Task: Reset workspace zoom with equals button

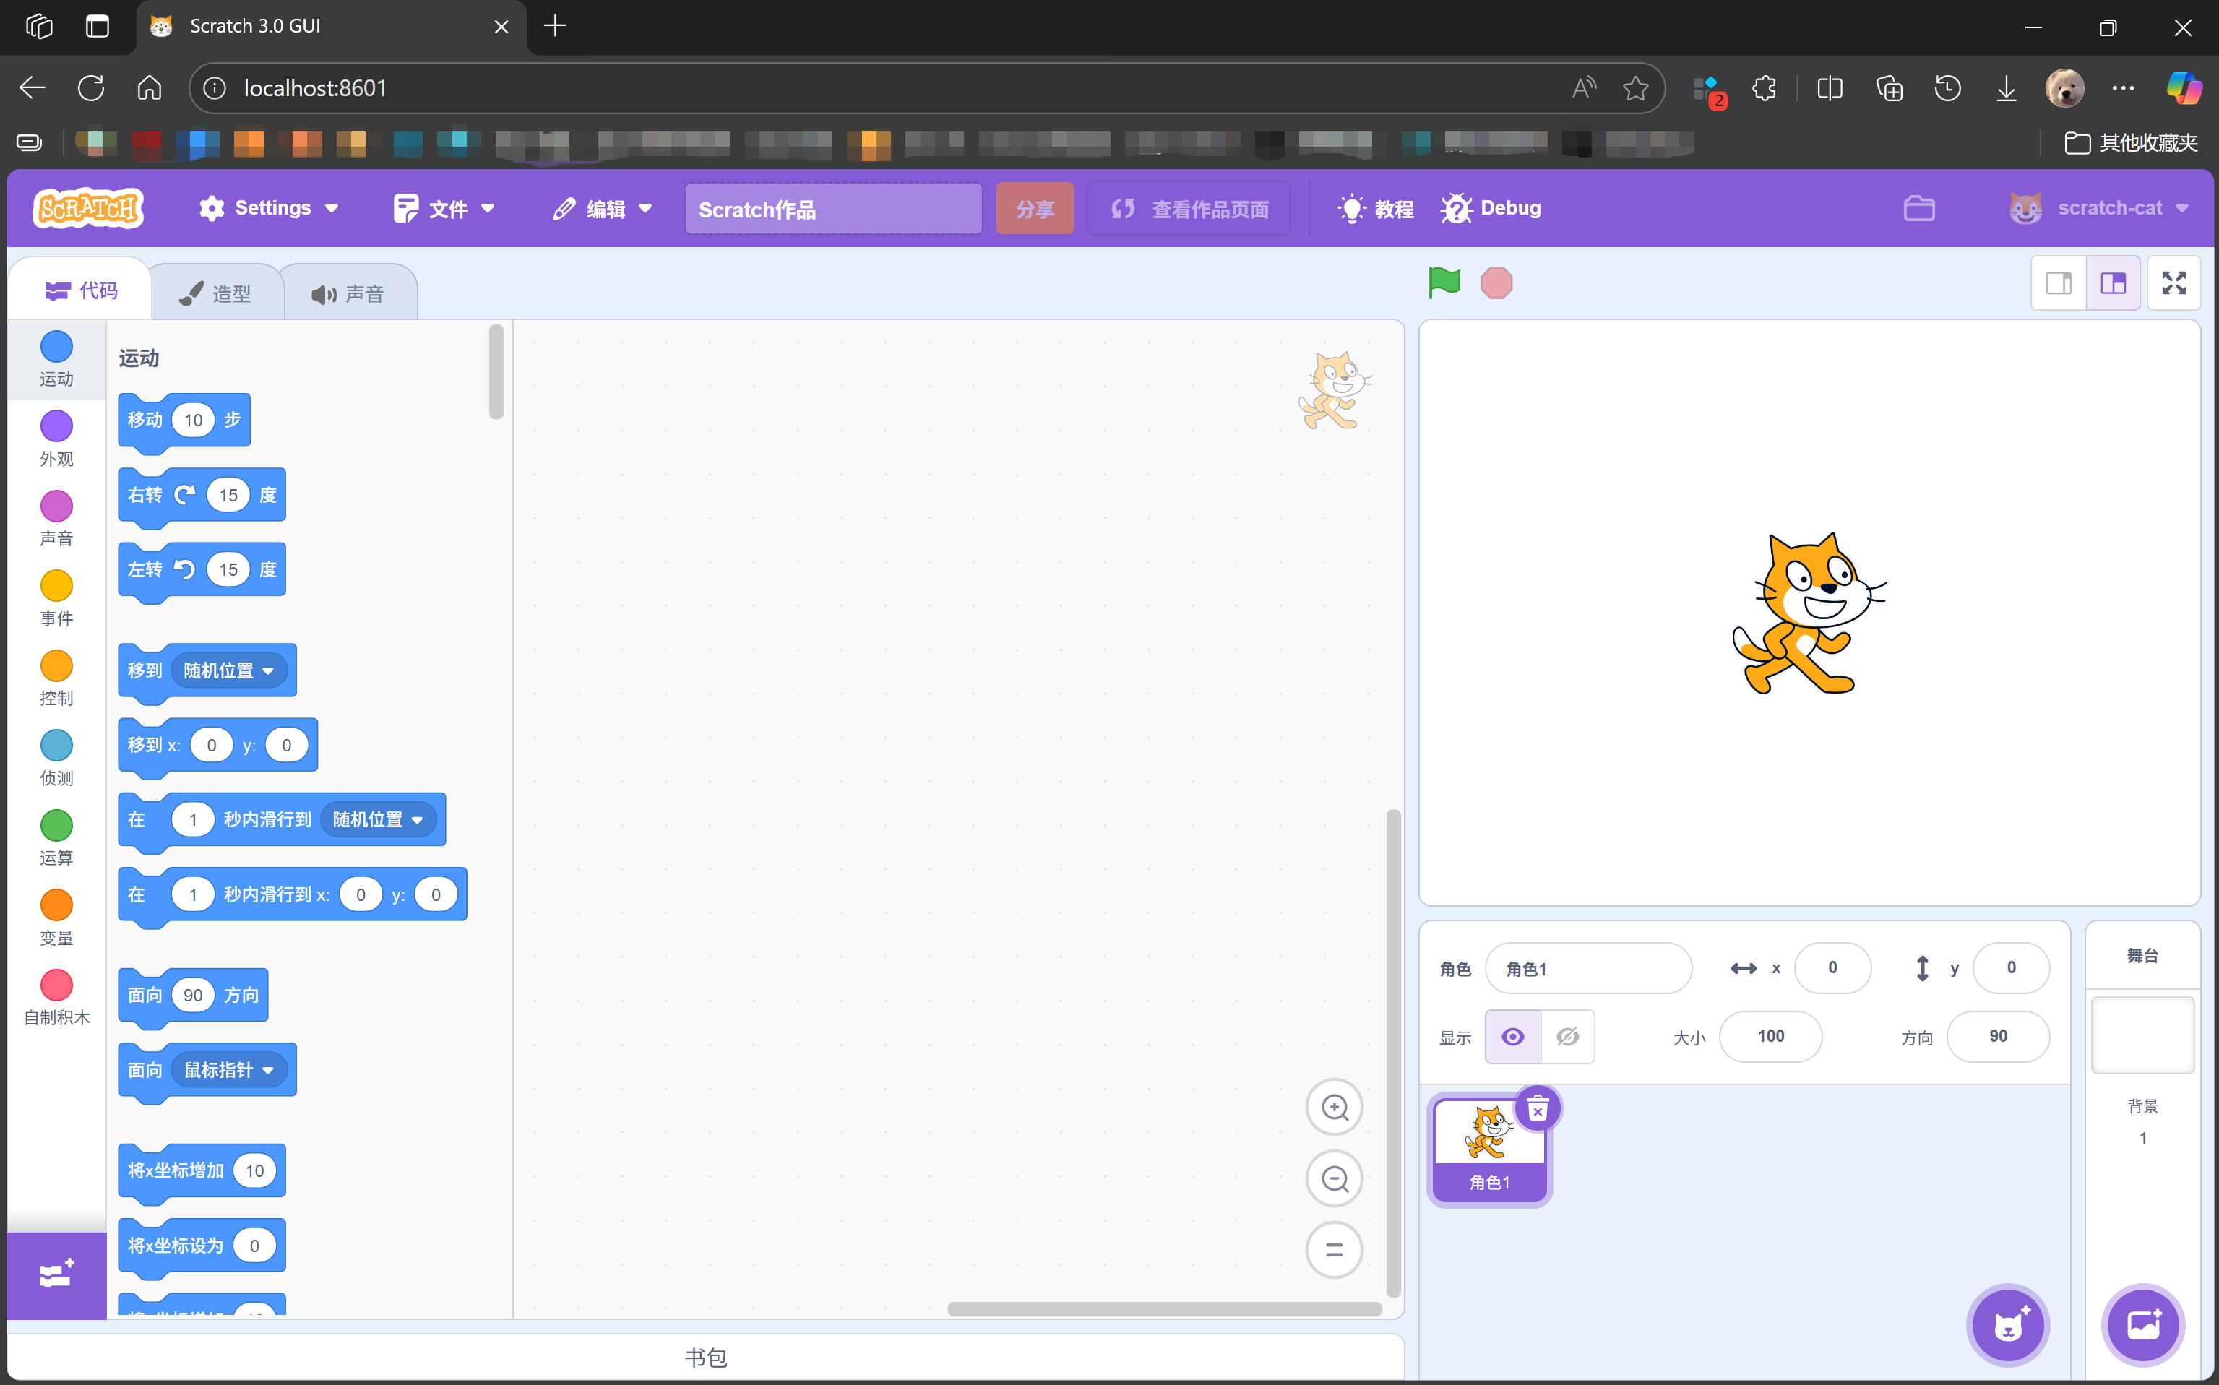Action: (x=1334, y=1249)
